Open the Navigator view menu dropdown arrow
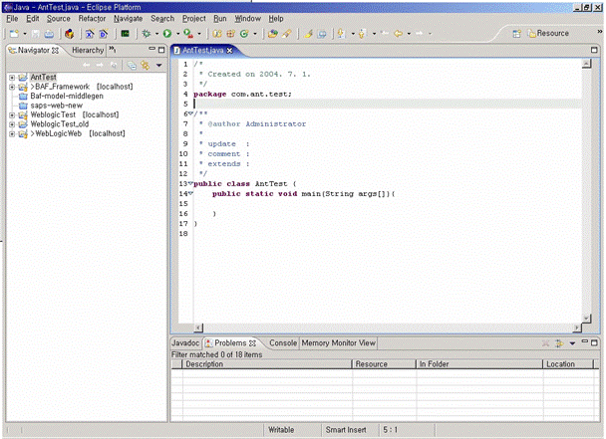This screenshot has height=439, width=606. point(158,65)
